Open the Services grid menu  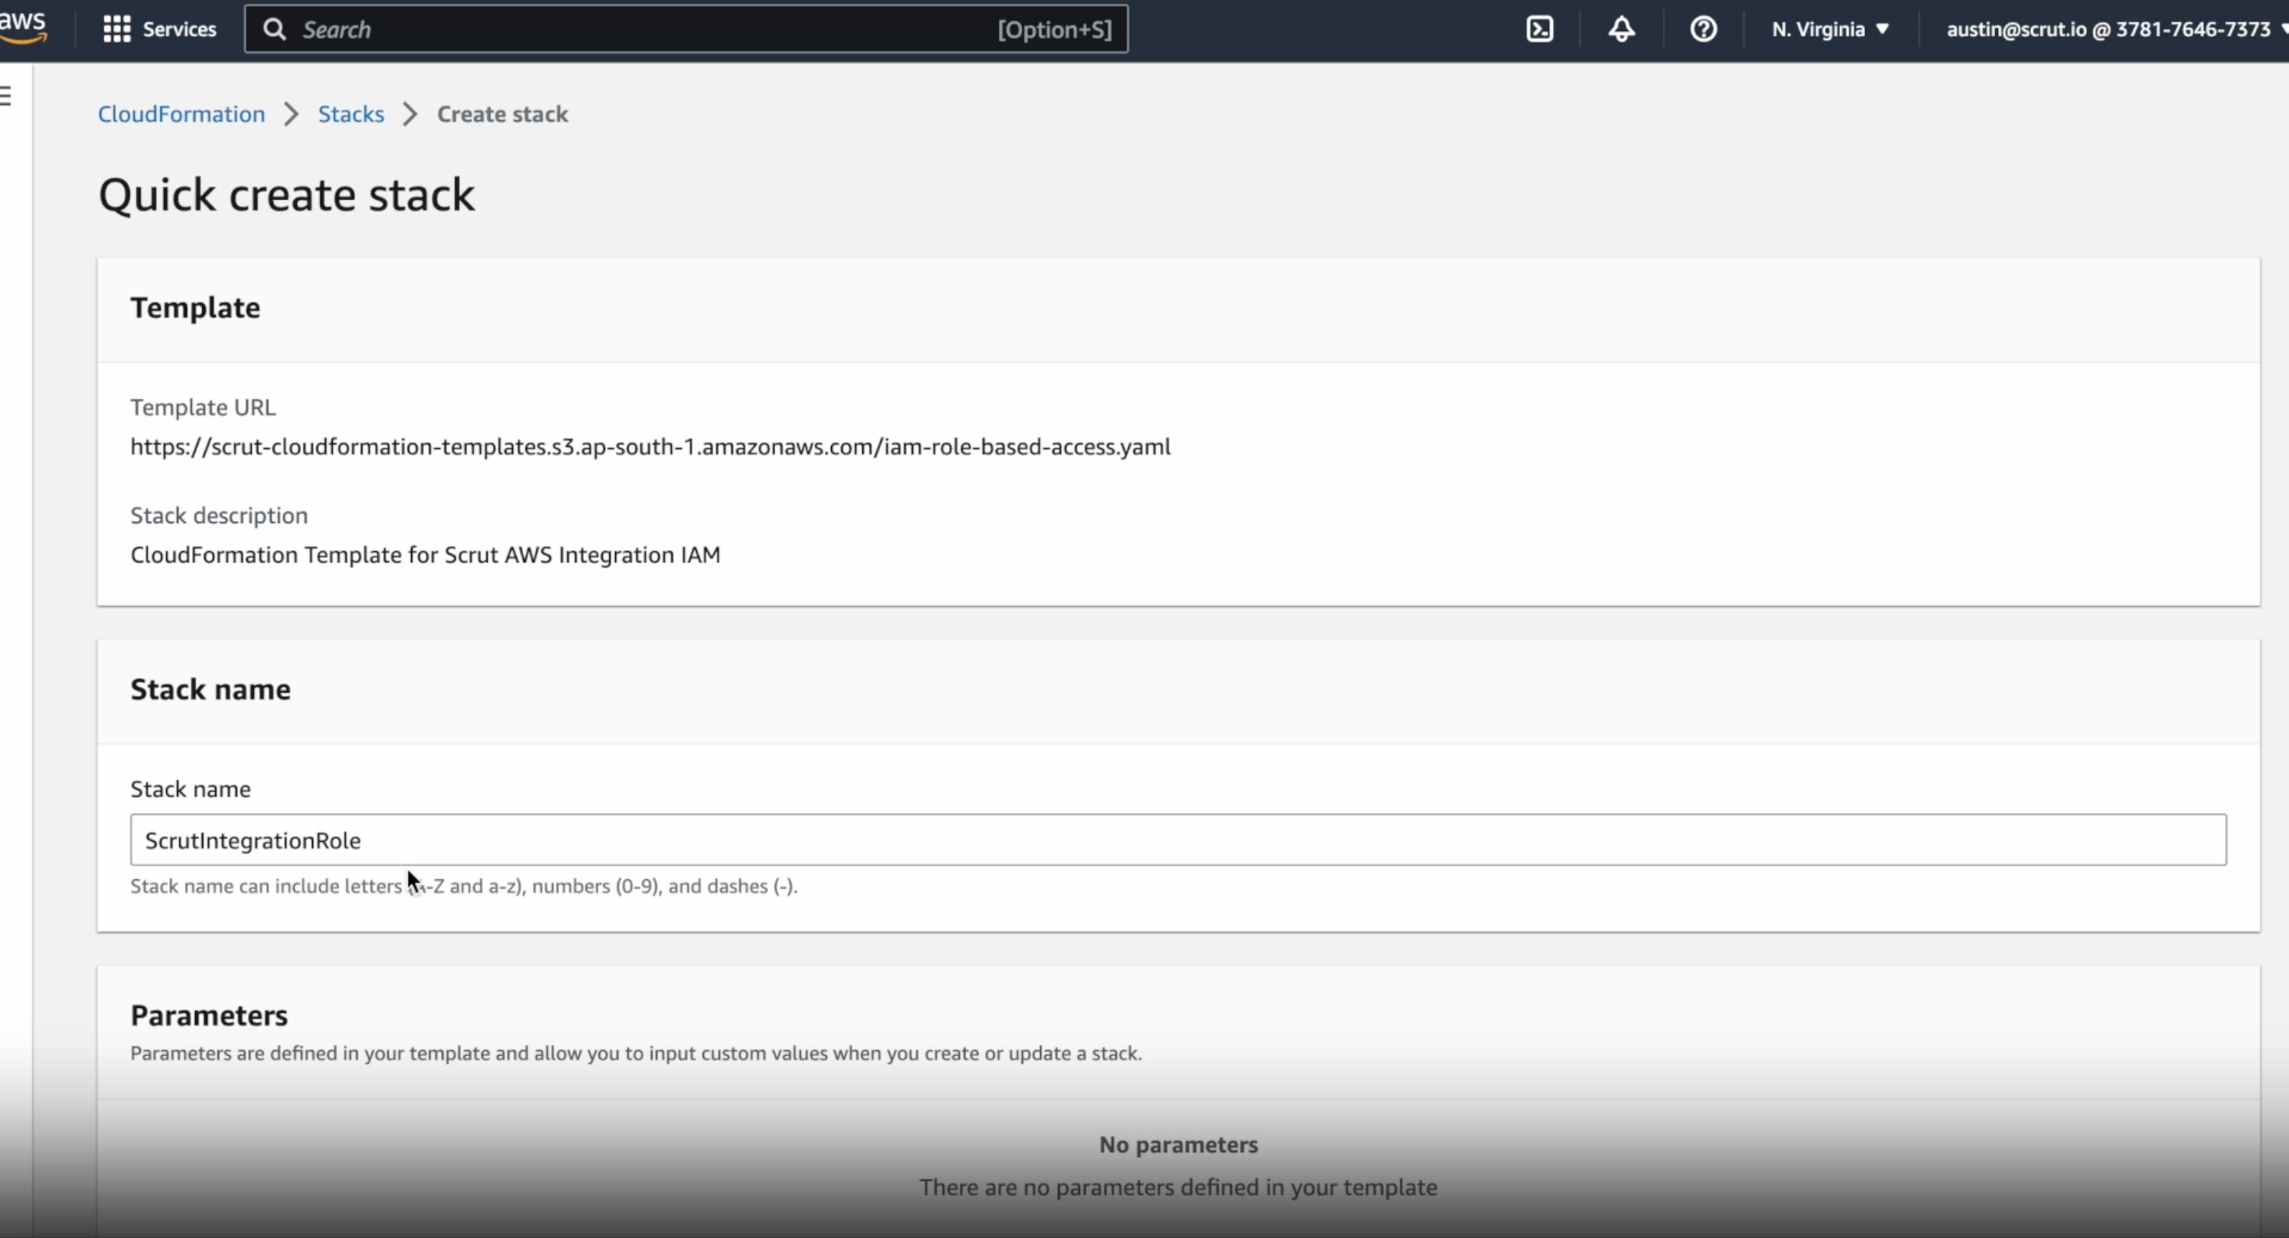pos(116,30)
